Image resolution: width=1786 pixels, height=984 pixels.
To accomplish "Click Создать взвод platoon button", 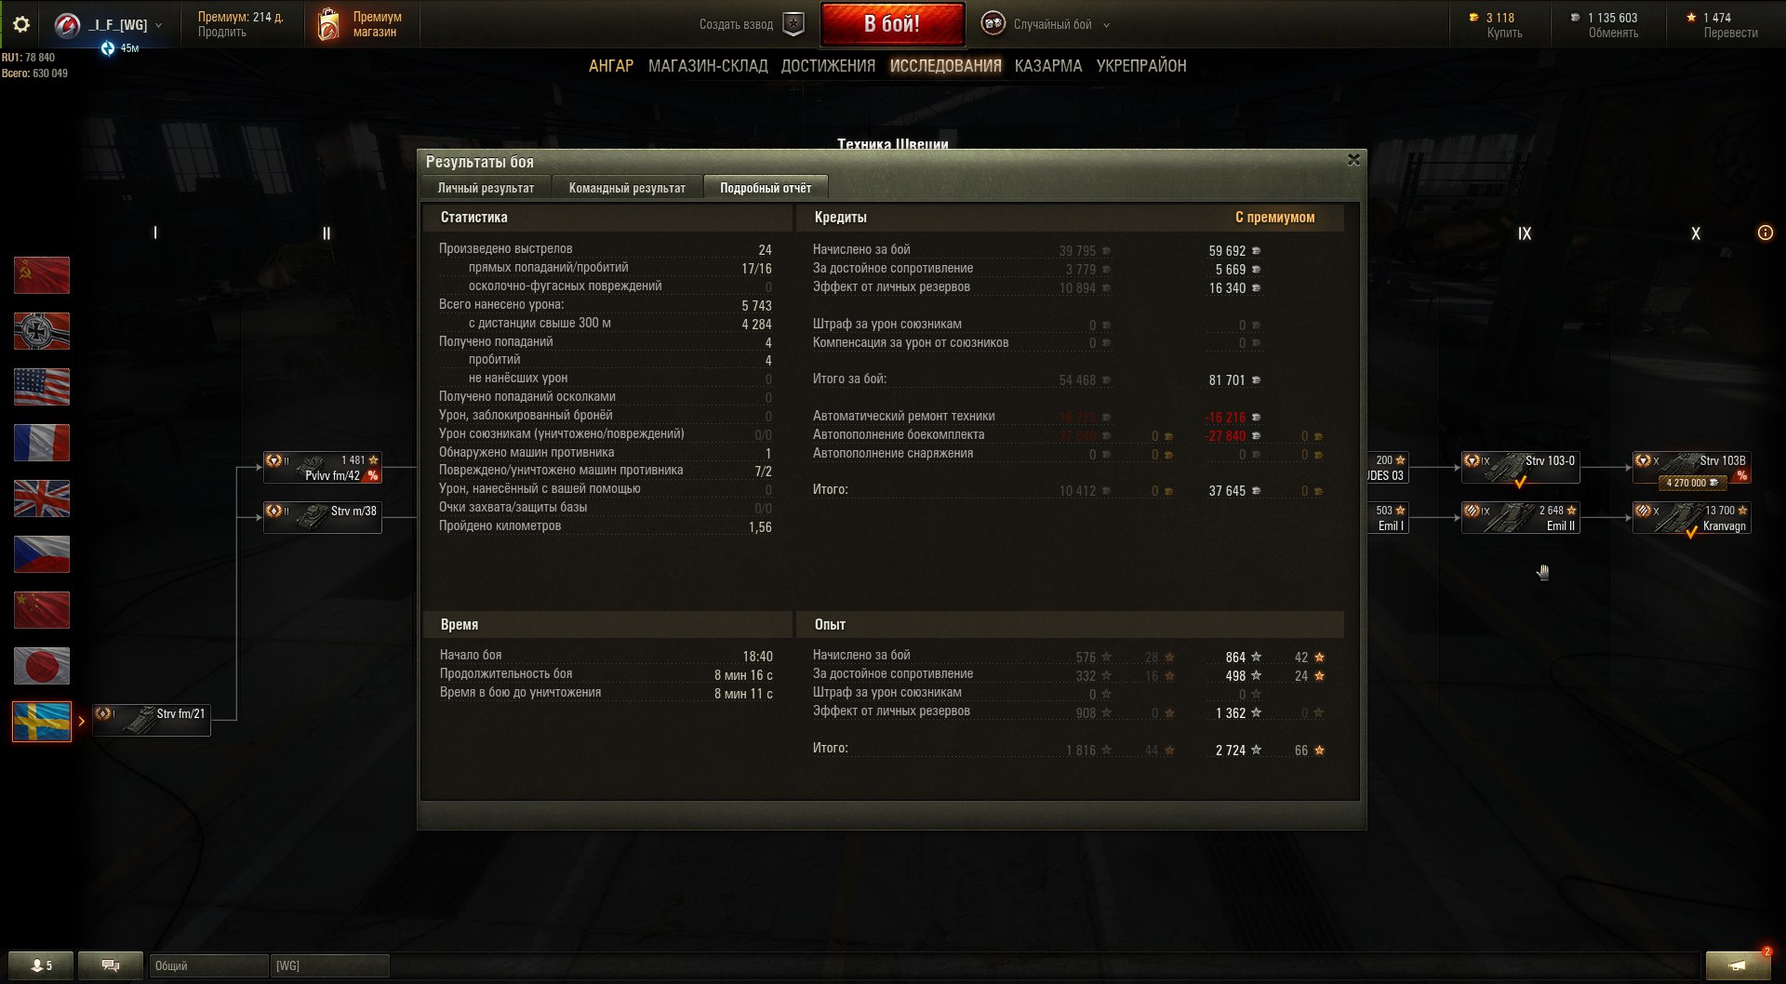I will (751, 24).
